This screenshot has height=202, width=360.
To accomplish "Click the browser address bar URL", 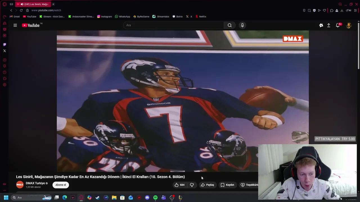I will click(x=46, y=10).
